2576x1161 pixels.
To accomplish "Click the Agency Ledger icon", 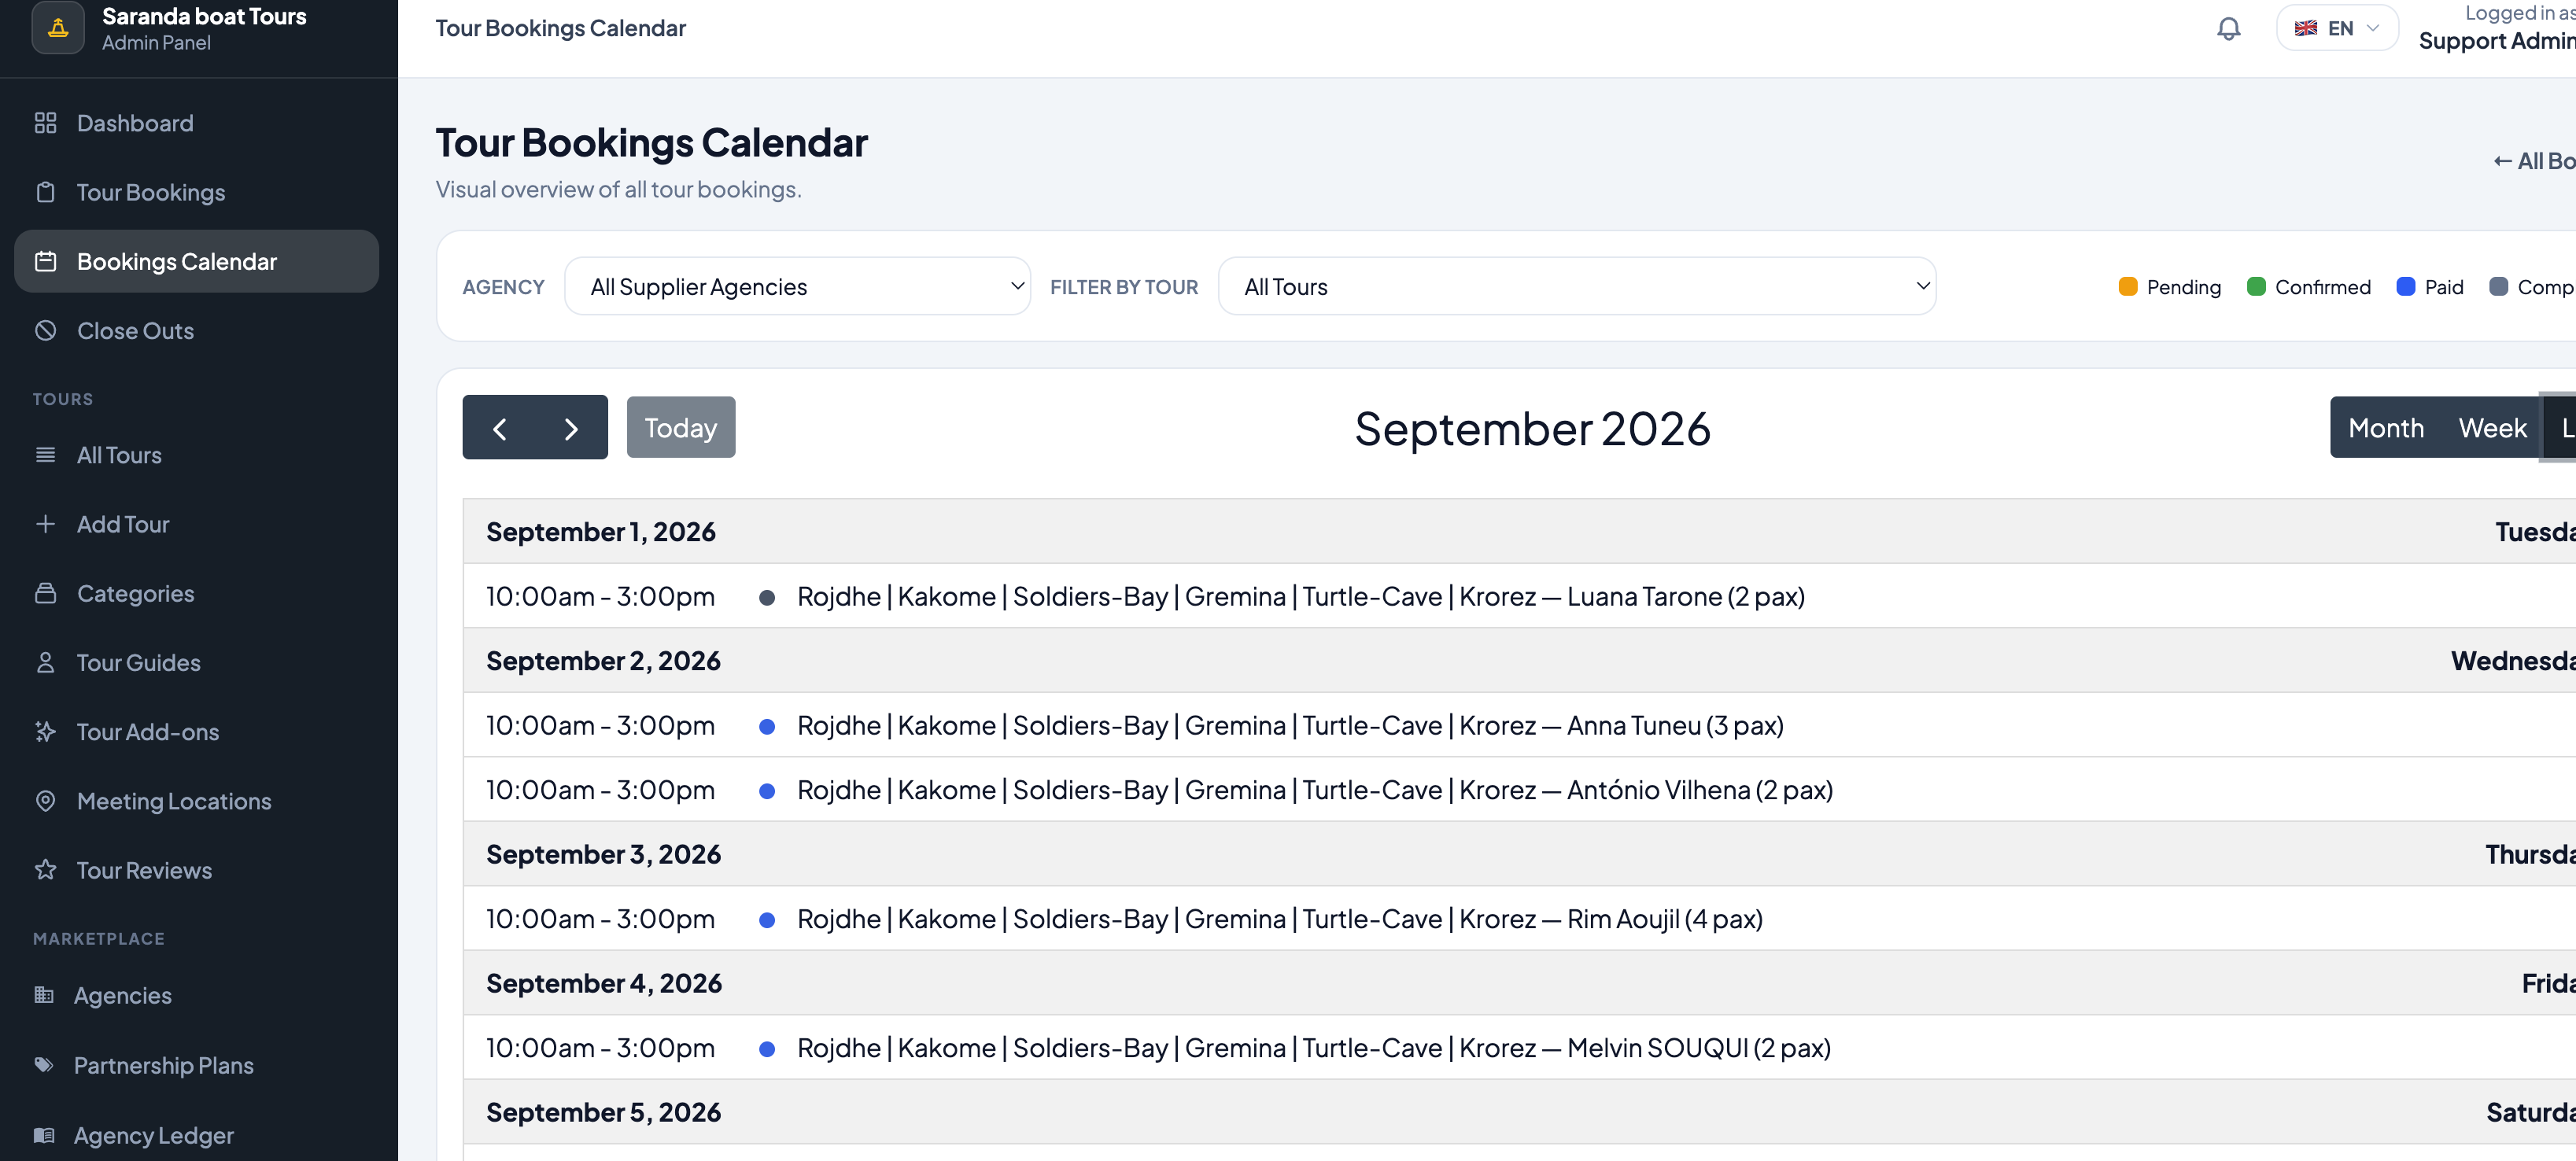I will (x=44, y=1134).
